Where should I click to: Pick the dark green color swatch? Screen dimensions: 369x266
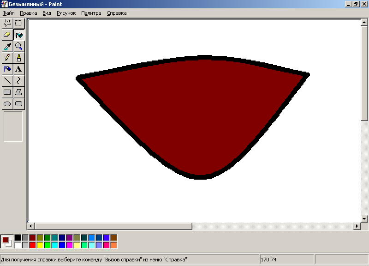[48, 237]
